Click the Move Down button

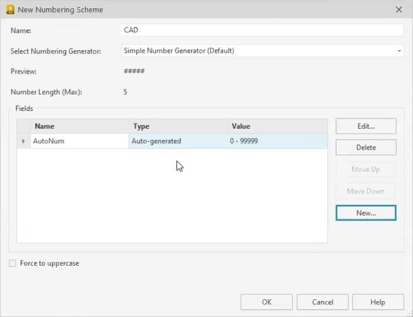click(366, 191)
